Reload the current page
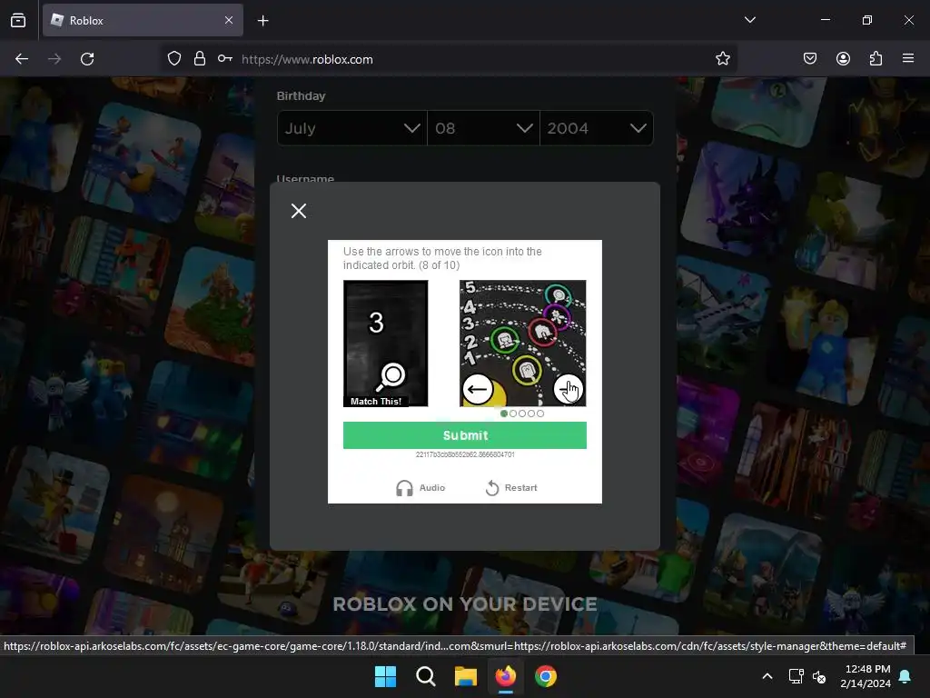The image size is (930, 698). click(87, 59)
